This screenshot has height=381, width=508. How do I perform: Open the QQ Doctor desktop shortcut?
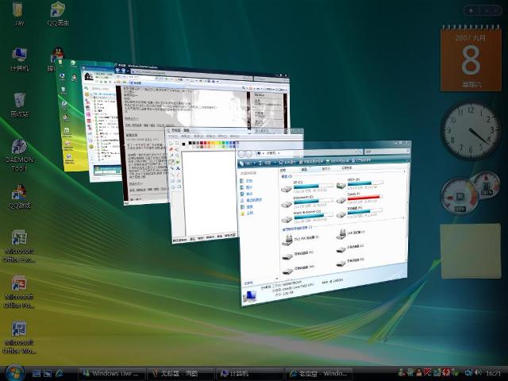[58, 10]
